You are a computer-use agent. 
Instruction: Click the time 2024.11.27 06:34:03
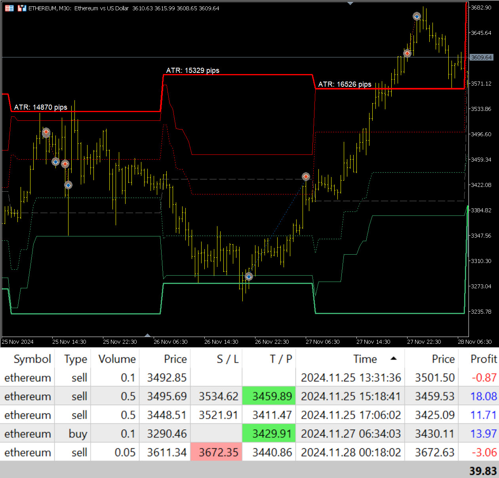[351, 434]
